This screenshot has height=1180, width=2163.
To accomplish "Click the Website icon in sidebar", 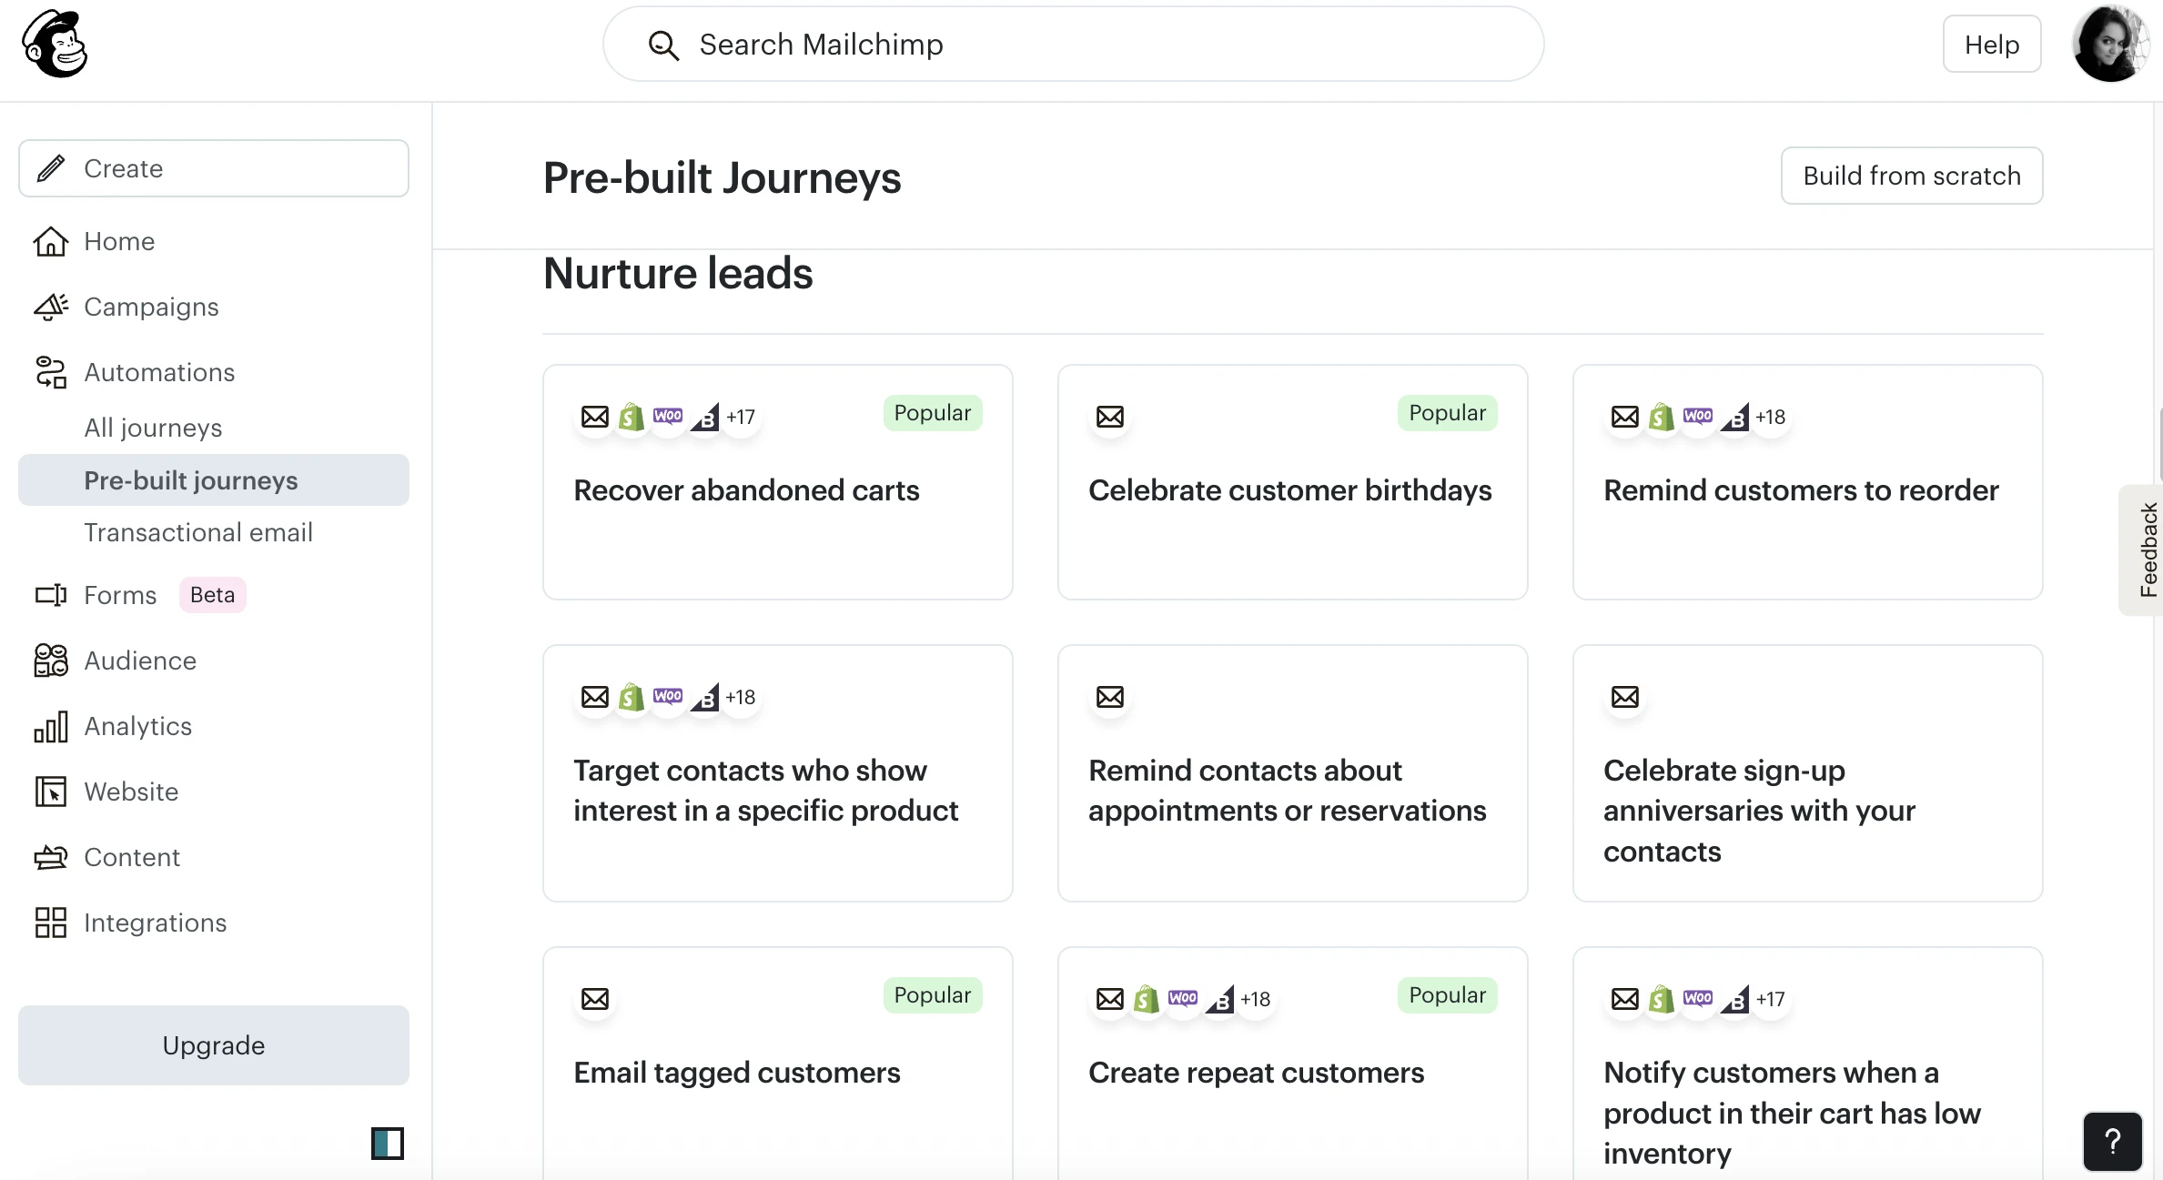I will pos(50,792).
